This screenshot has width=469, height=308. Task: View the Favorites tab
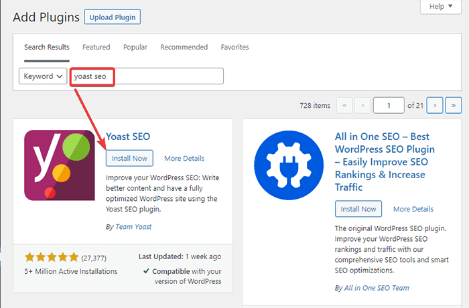(x=234, y=48)
